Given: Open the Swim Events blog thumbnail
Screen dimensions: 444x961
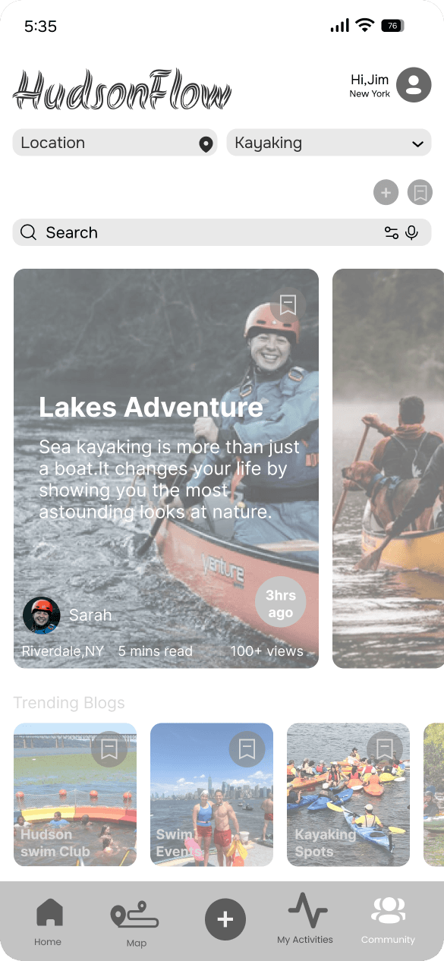Looking at the screenshot, I should pyautogui.click(x=212, y=795).
